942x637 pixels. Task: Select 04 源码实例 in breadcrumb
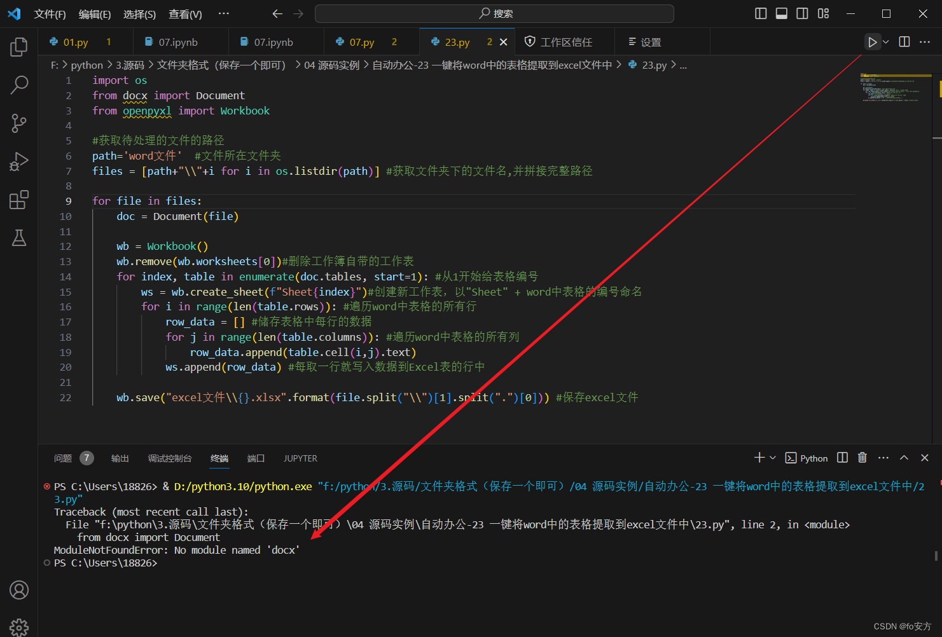tap(331, 65)
